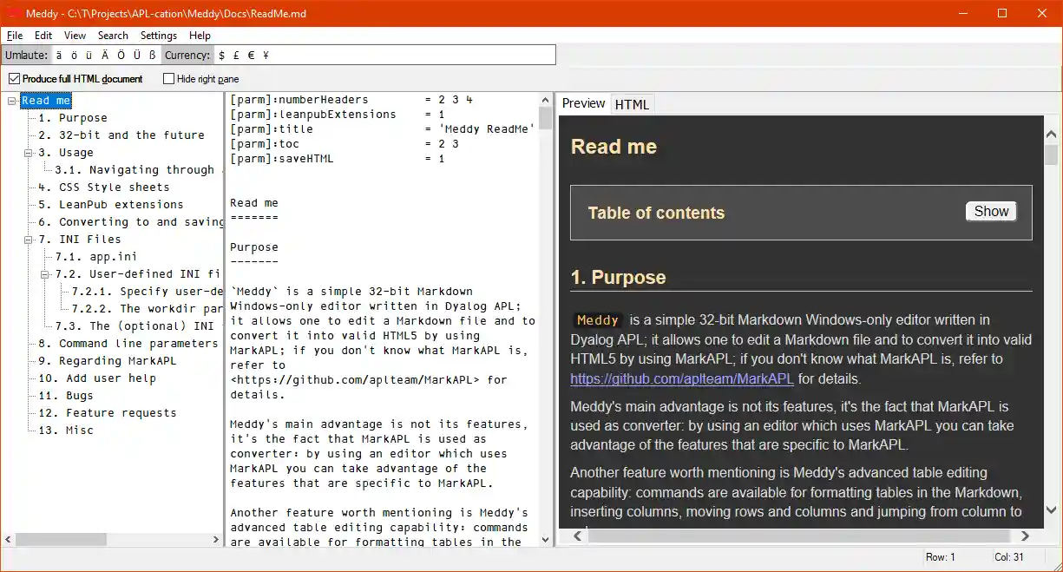Insert the ä umlaut character
The height and width of the screenshot is (572, 1063).
pos(59,56)
